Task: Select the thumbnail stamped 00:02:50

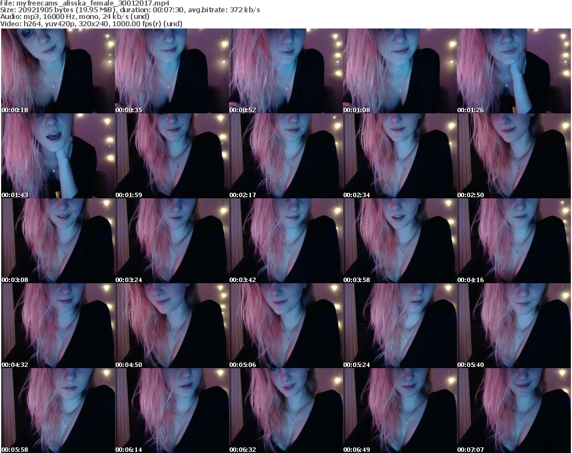Action: click(x=514, y=156)
